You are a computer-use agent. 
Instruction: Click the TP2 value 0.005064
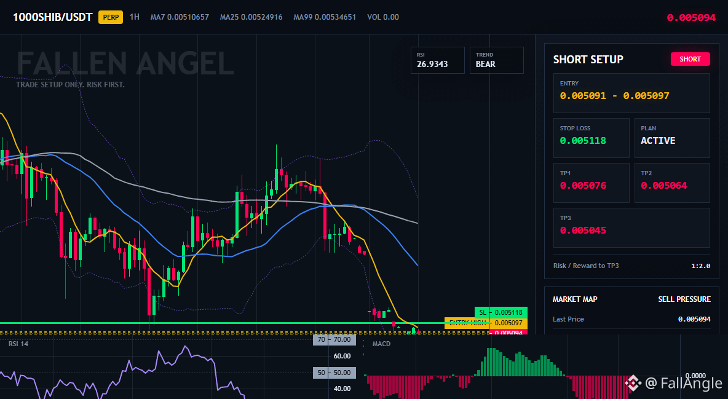[x=664, y=185]
